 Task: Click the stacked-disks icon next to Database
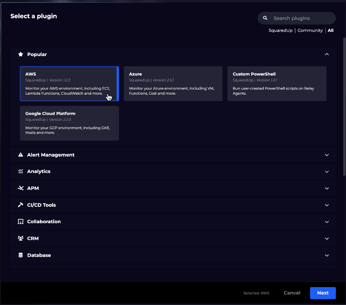coord(20,255)
